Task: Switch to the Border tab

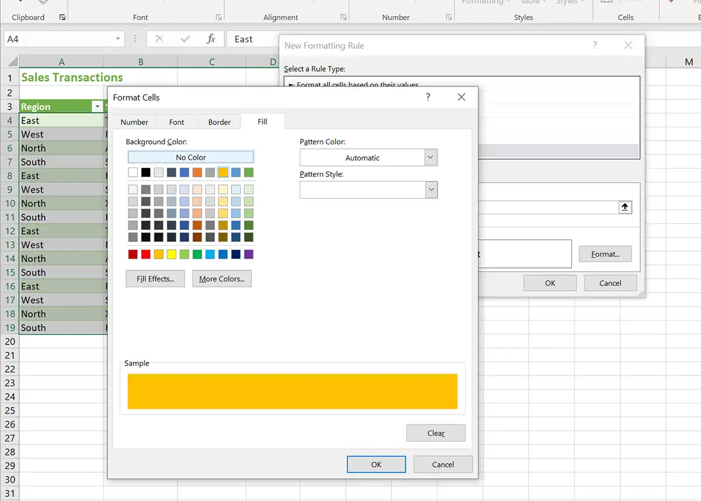Action: click(220, 122)
